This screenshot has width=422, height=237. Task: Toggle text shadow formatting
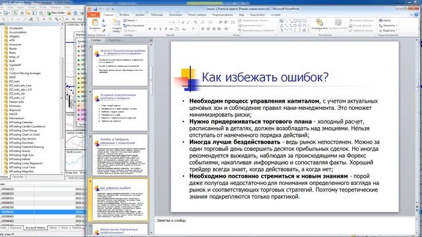tap(166, 29)
